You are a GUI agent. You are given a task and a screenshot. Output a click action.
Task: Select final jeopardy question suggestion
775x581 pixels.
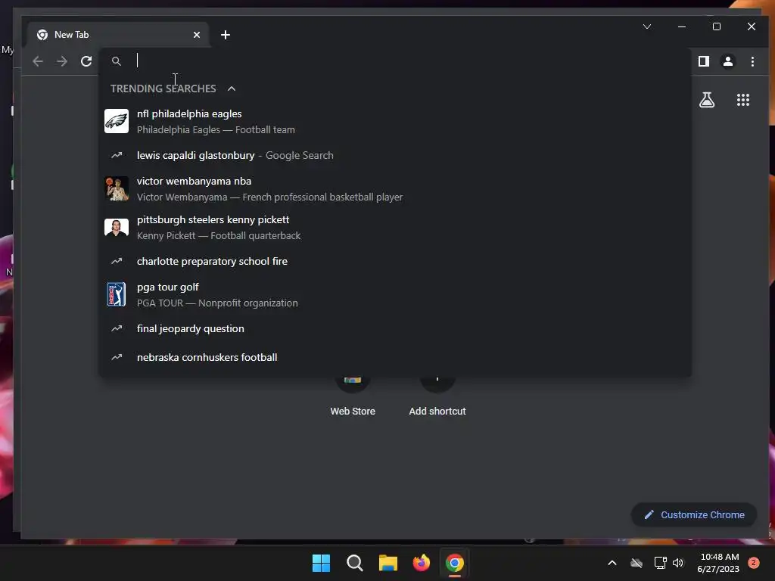point(395,328)
